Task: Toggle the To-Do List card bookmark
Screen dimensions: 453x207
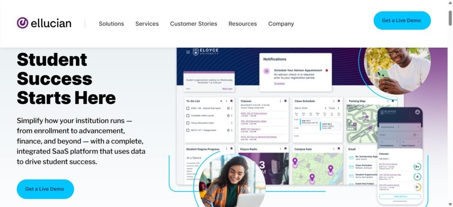Action: click(231, 101)
